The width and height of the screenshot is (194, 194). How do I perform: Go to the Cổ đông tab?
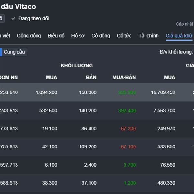click(101, 36)
